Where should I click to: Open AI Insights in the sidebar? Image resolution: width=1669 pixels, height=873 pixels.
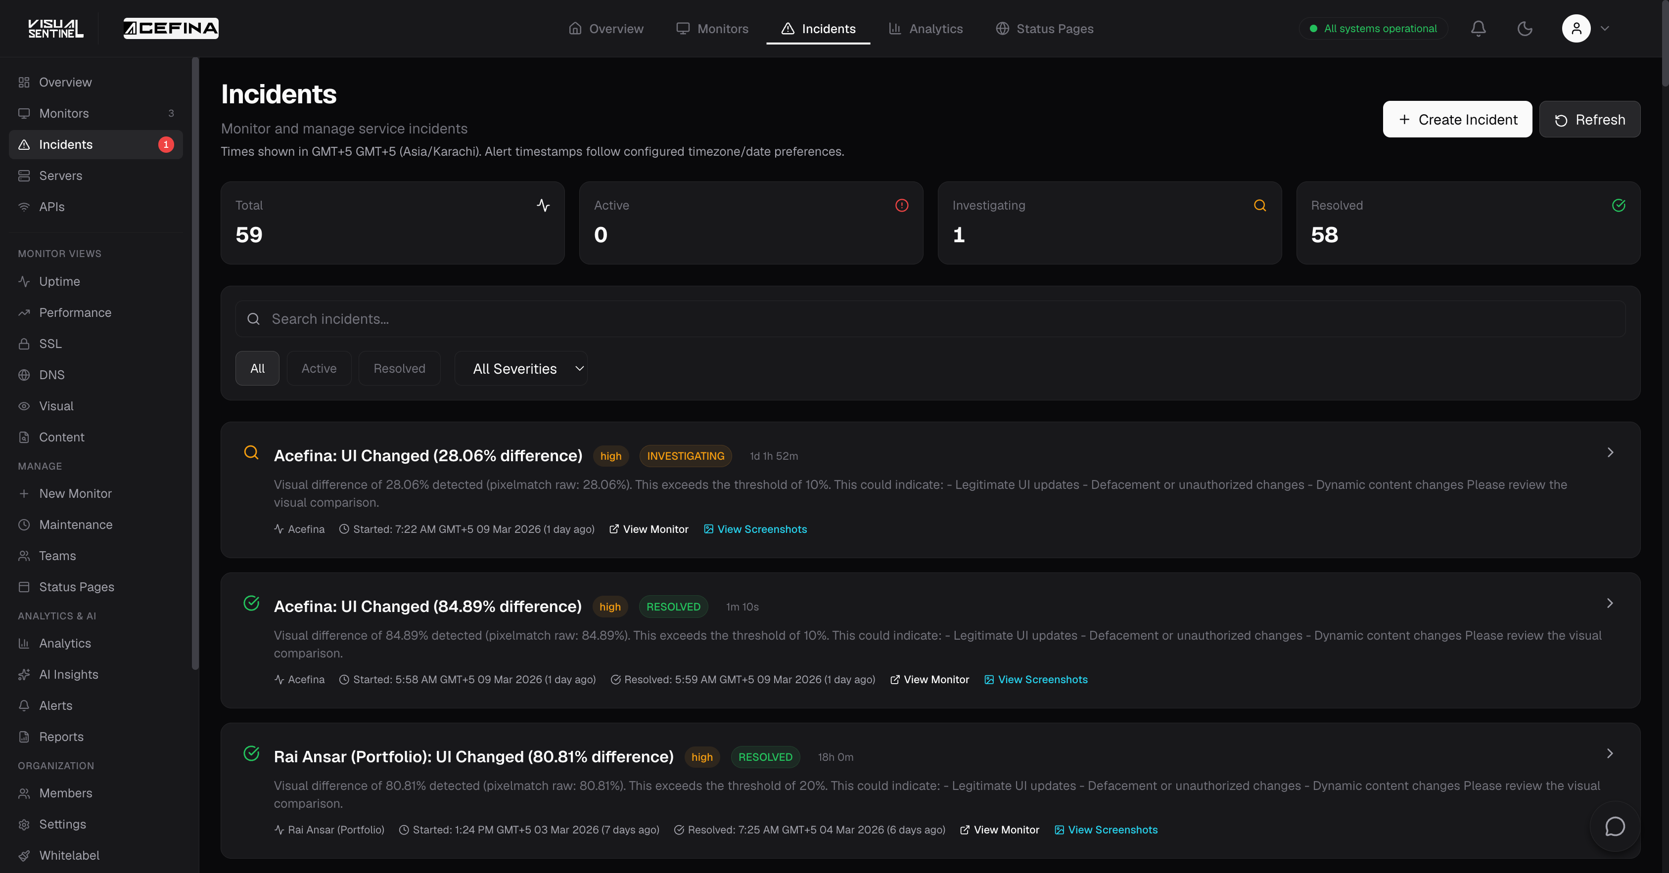point(68,674)
